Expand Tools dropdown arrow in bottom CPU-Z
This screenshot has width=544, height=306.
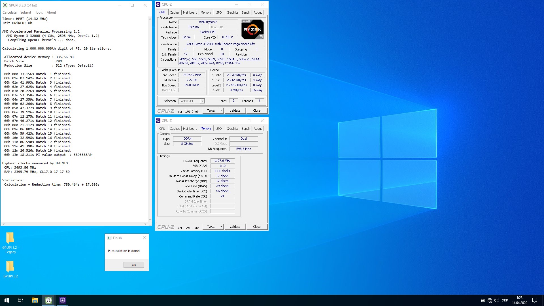coord(221,227)
